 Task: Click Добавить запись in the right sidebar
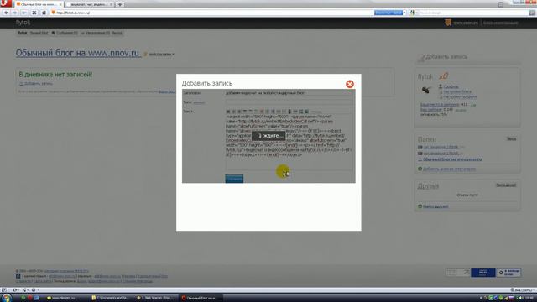(x=446, y=57)
